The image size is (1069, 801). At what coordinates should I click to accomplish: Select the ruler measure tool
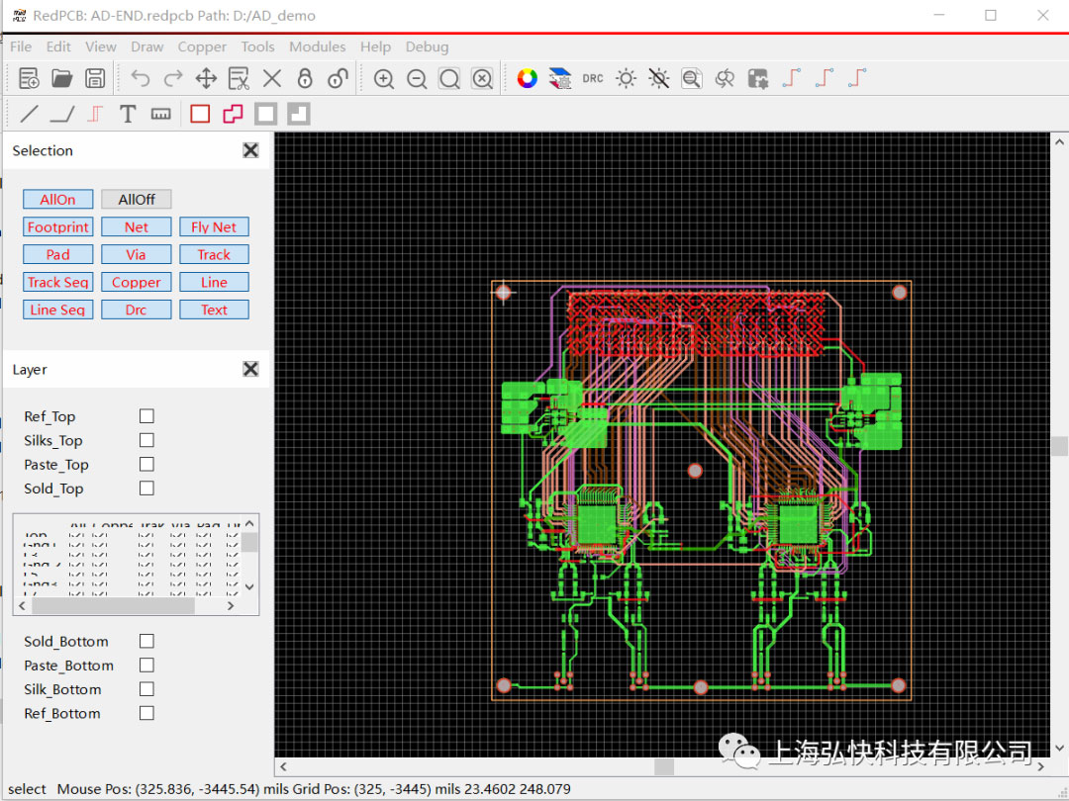(x=161, y=114)
